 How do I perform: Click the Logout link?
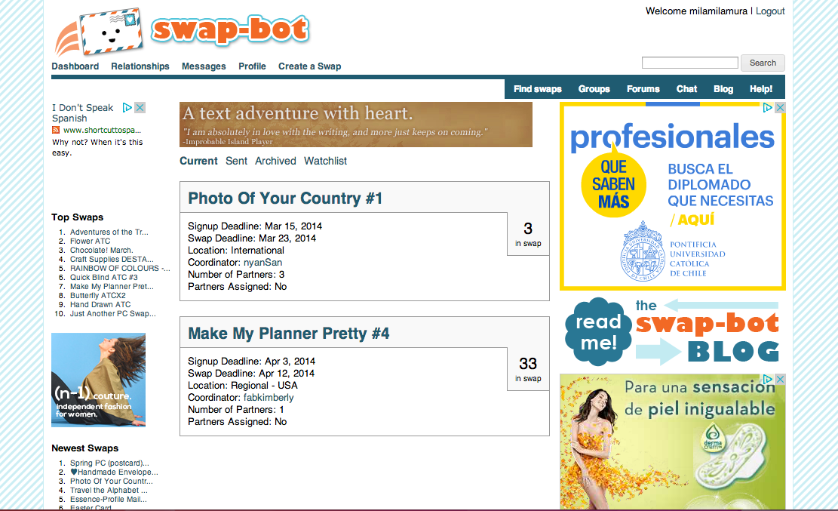[770, 11]
